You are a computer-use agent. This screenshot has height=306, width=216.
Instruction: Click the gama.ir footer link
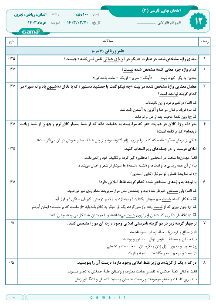(108, 297)
